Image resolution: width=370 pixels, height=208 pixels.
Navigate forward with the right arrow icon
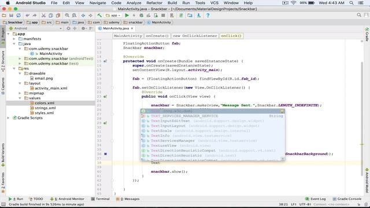coord(90,16)
